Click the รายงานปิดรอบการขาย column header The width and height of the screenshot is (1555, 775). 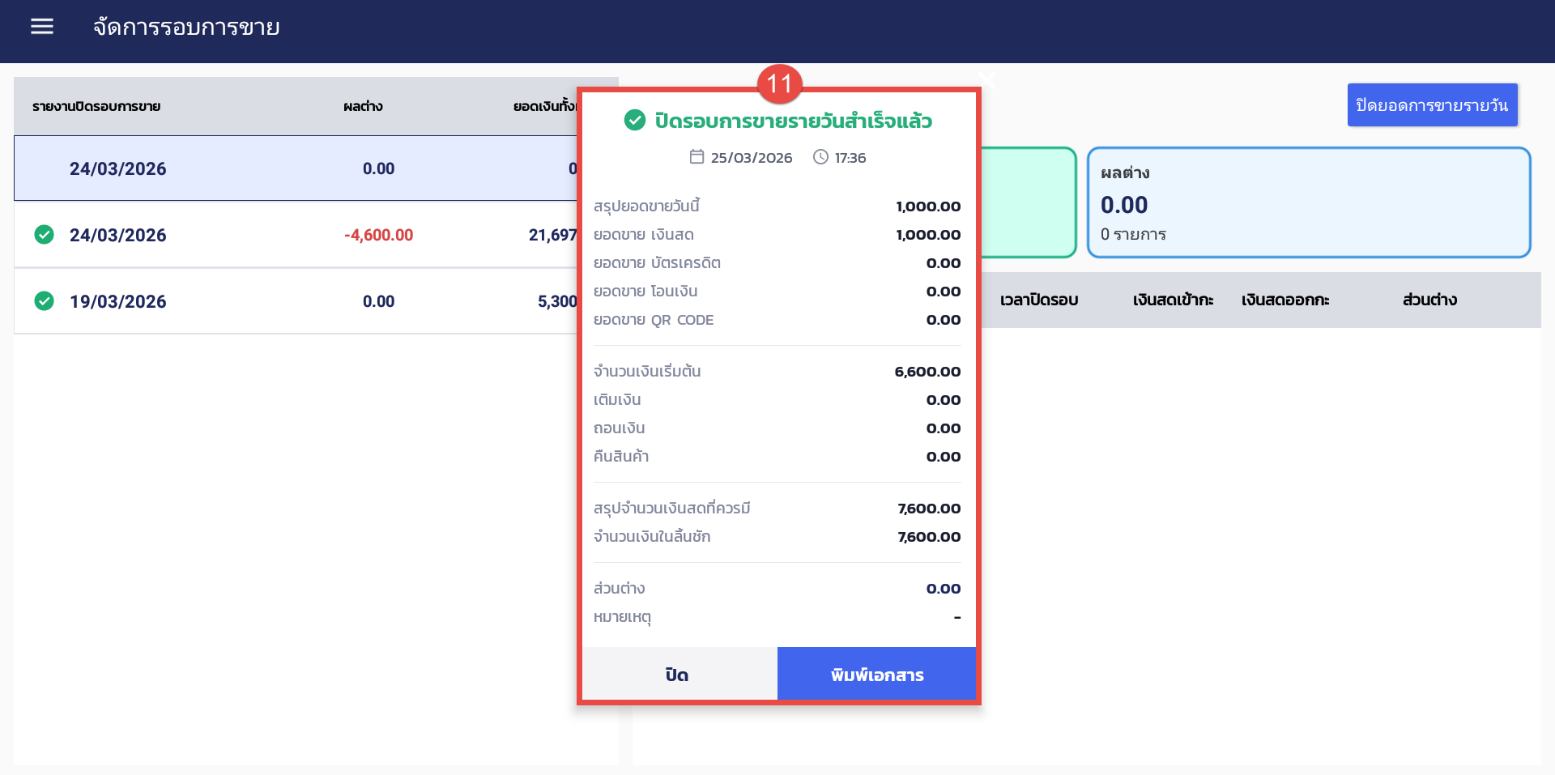tap(96, 106)
